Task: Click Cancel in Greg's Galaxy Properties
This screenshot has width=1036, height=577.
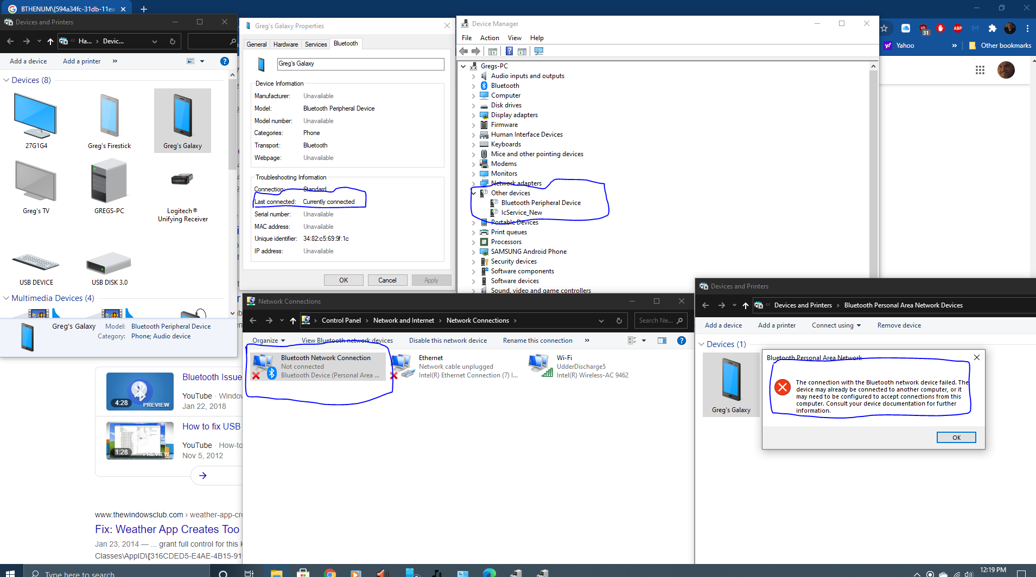Action: pos(387,280)
